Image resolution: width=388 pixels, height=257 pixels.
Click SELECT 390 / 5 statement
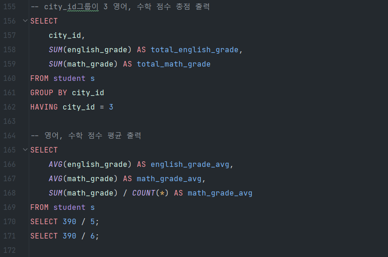64,222
